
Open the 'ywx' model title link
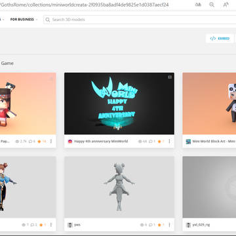77,225
